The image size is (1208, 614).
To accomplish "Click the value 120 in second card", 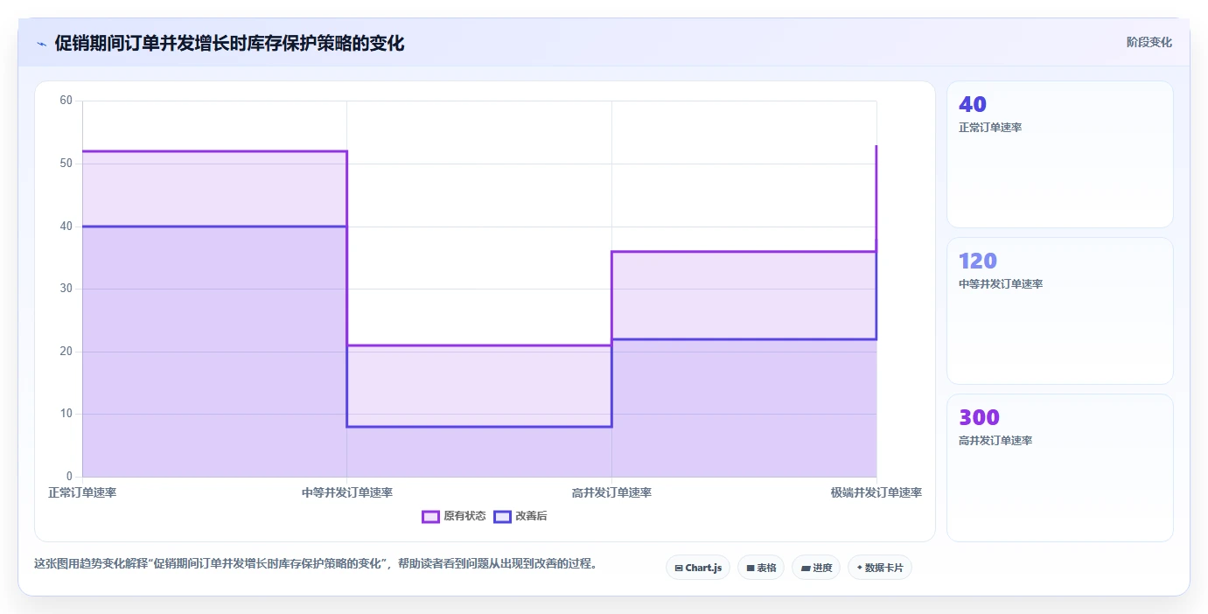I will [978, 261].
